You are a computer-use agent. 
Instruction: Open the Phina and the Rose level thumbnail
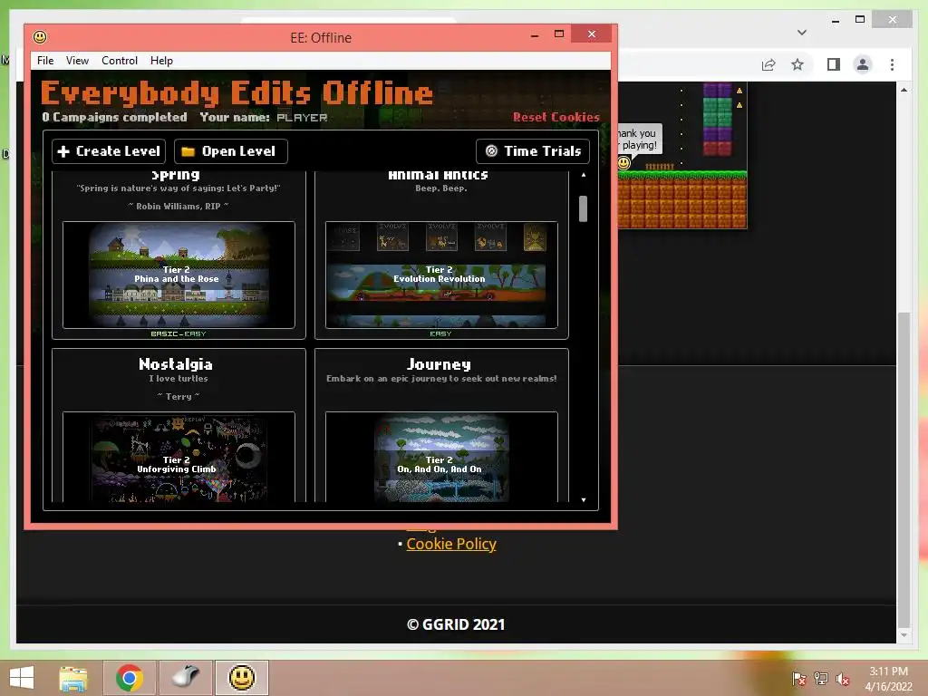179,275
